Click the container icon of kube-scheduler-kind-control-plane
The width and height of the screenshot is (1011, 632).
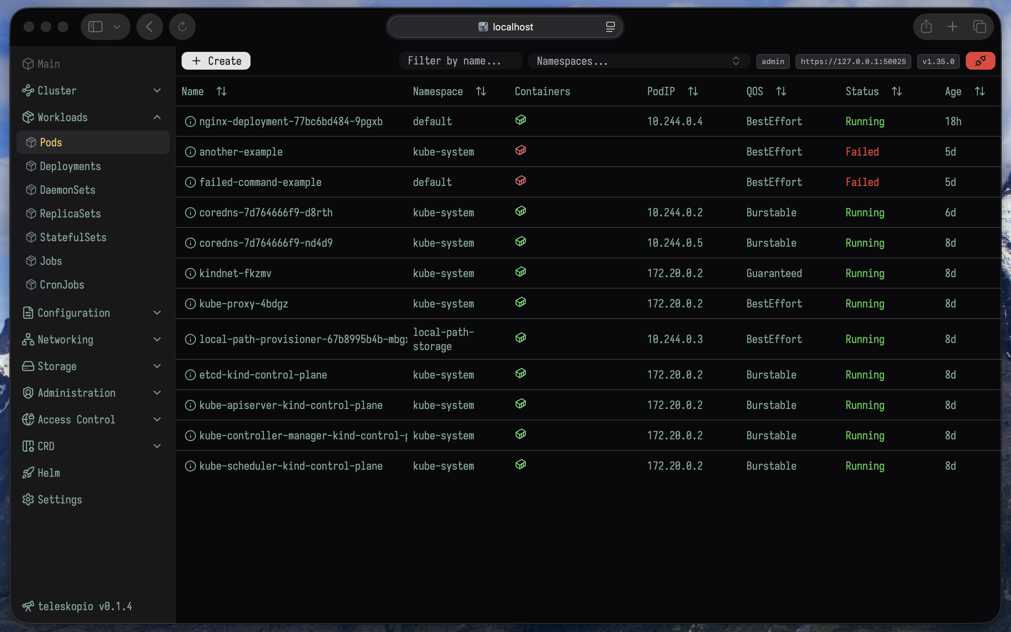521,465
